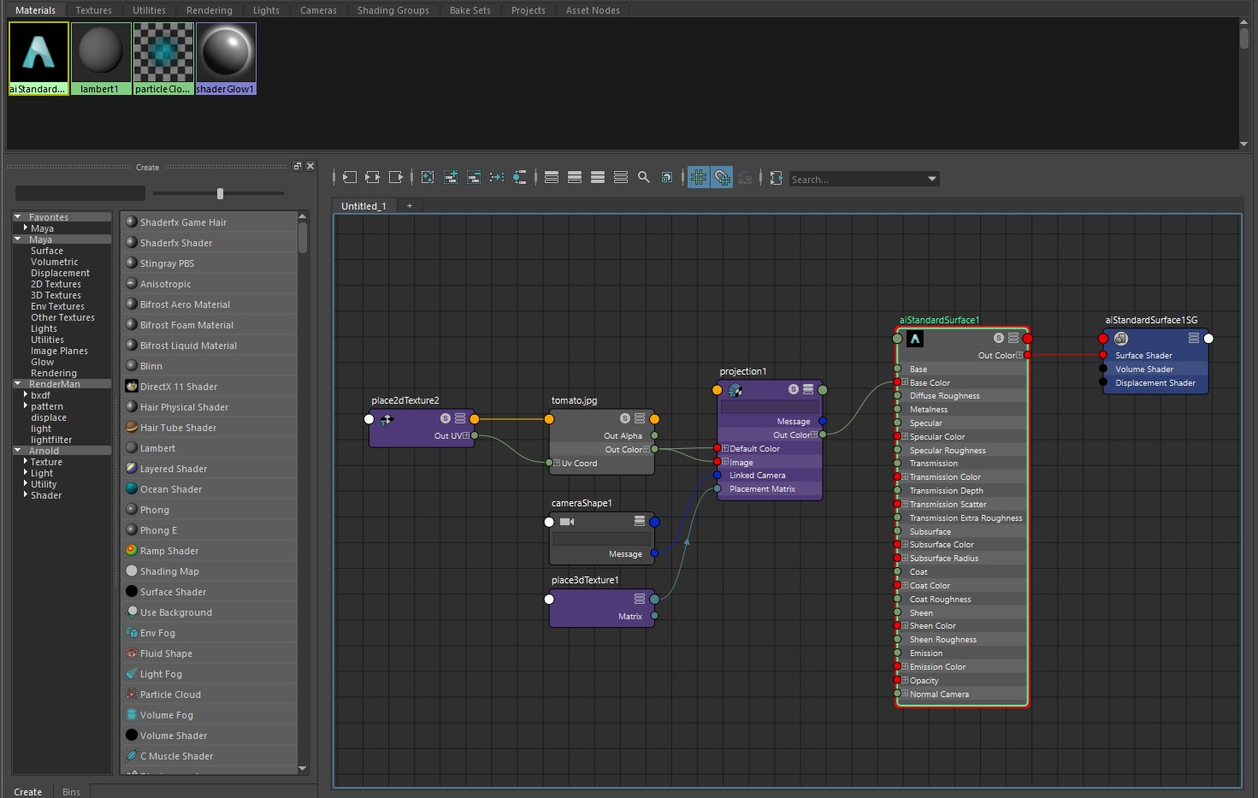
Task: Select the particleCloud material swatch
Action: [x=163, y=58]
